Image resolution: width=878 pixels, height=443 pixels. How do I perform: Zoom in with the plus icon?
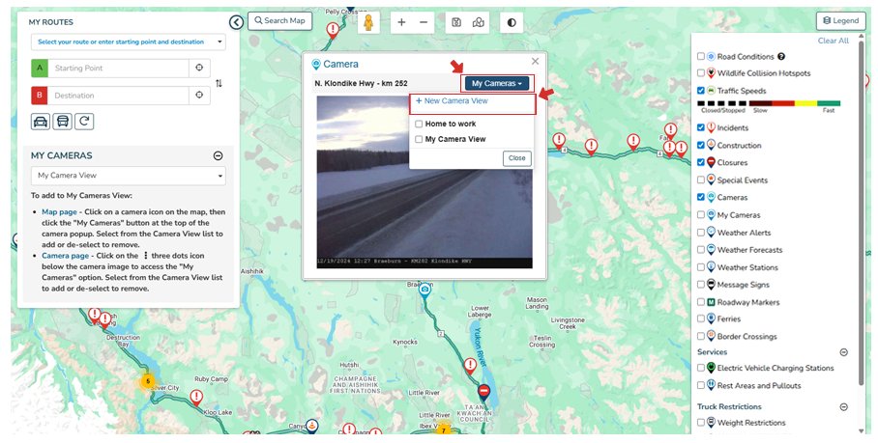tap(402, 22)
